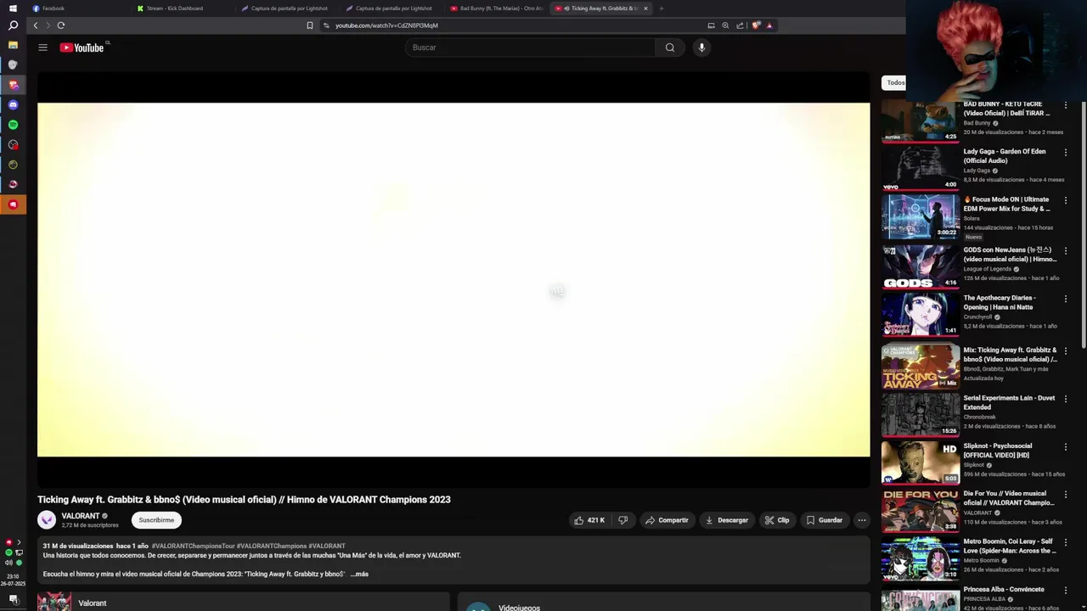Download the video with Descargar

pyautogui.click(x=726, y=520)
